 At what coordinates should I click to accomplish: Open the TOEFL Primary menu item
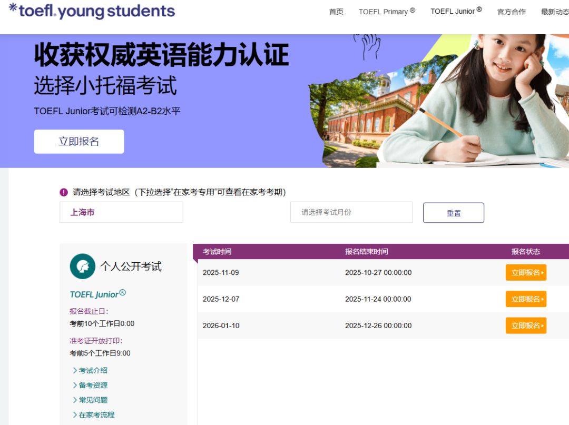coord(387,12)
